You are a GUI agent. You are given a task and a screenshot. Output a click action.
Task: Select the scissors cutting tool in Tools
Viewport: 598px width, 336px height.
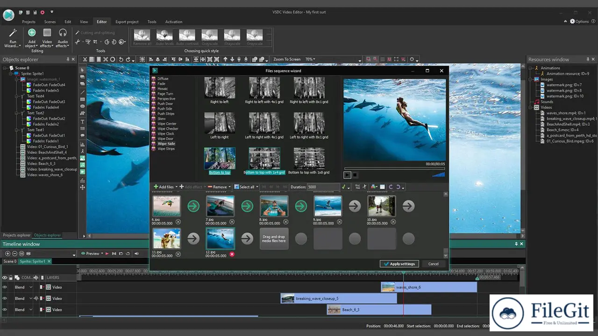click(78, 42)
